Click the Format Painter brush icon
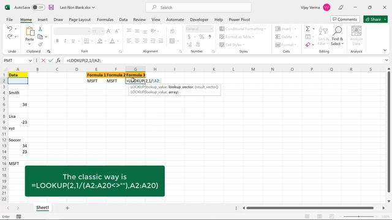Viewport: 392px width, 220px height. (x=40, y=45)
